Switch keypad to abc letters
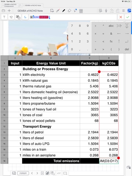This screenshot has width=132, height=176. [x=111, y=26]
